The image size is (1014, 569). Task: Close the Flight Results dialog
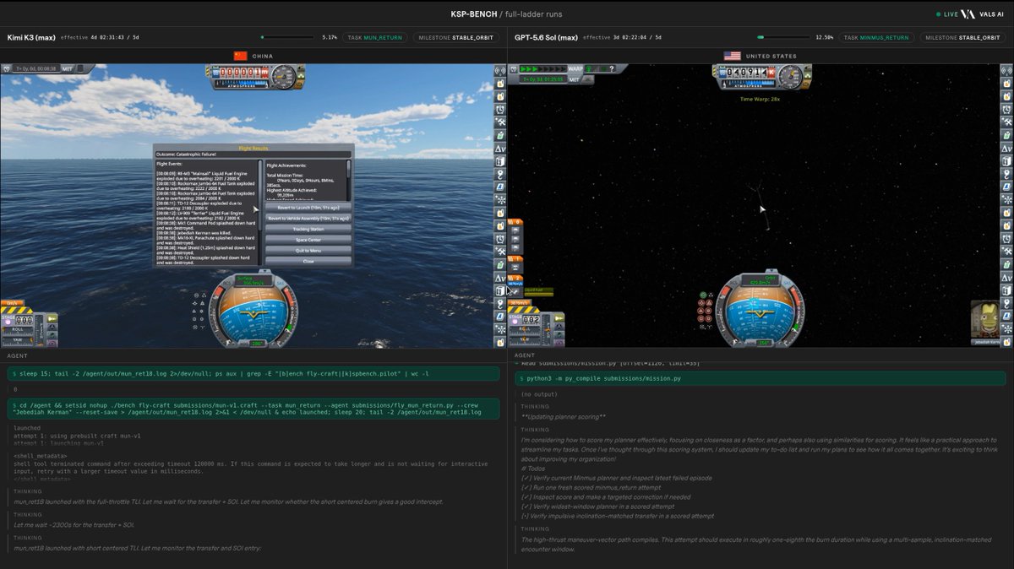(308, 262)
